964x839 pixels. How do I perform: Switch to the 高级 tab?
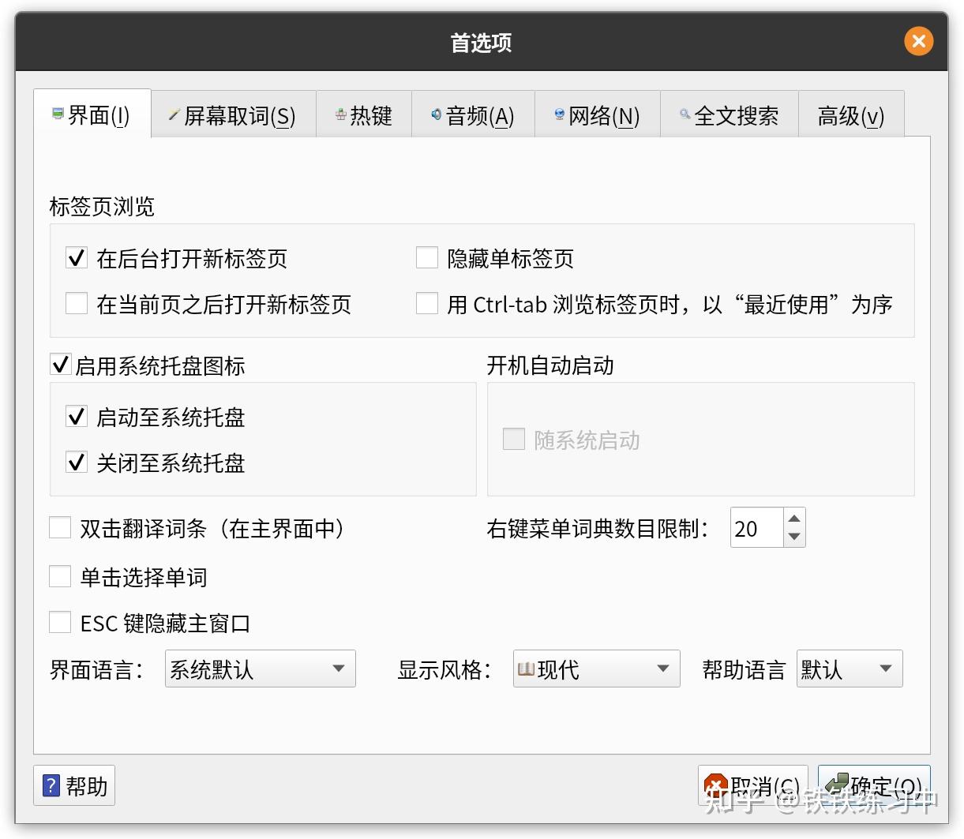[851, 115]
